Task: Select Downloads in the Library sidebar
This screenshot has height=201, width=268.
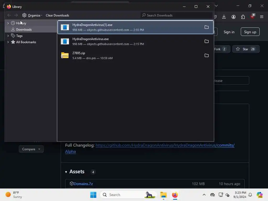Action: click(24, 30)
